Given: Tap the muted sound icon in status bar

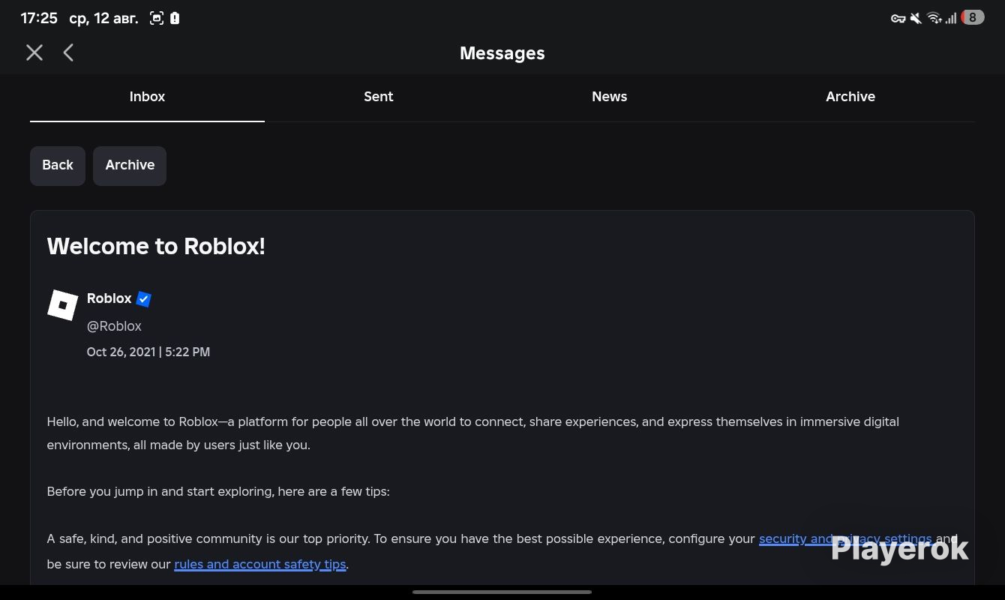Looking at the screenshot, I should (x=916, y=18).
